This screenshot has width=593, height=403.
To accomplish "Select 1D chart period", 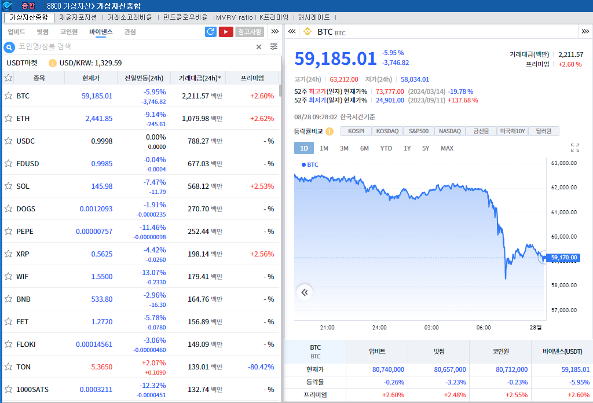I will pyautogui.click(x=304, y=148).
